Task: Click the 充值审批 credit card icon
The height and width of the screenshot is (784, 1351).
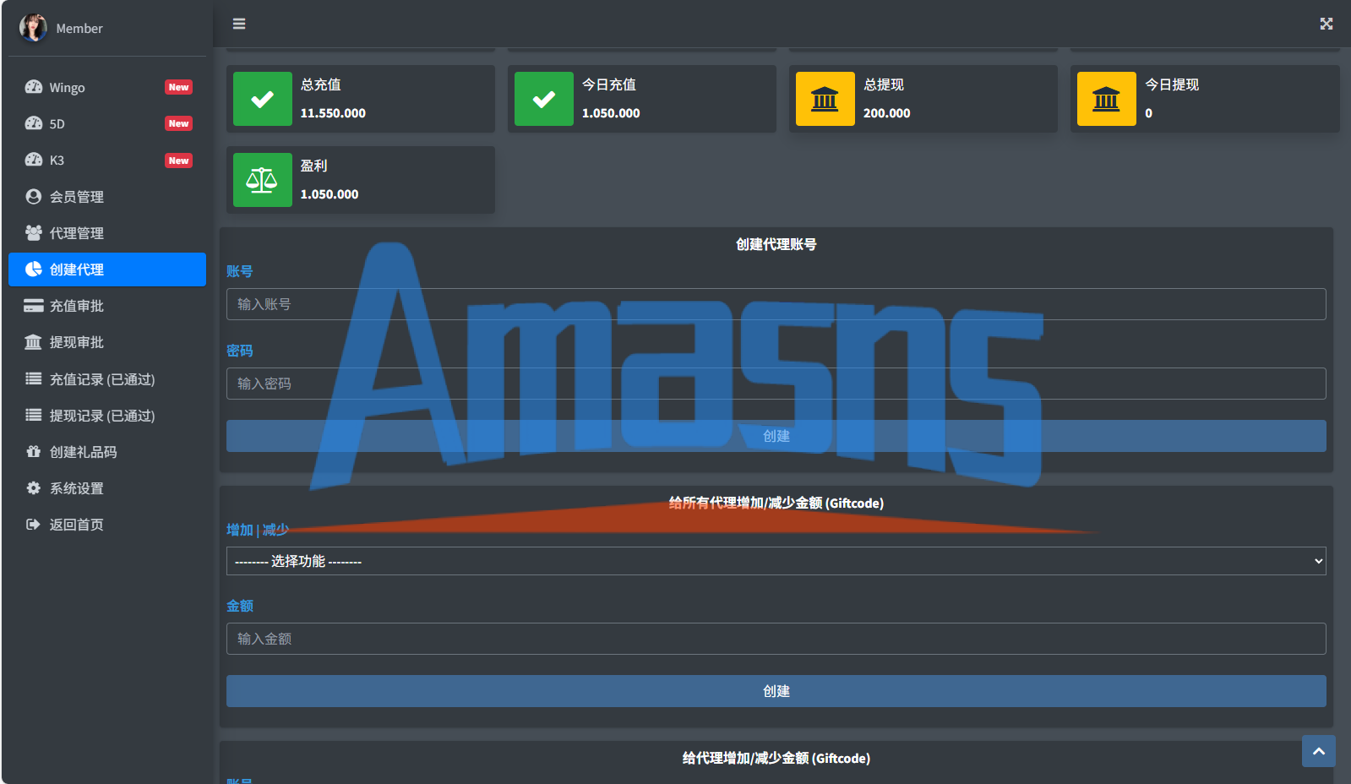Action: pyautogui.click(x=34, y=306)
